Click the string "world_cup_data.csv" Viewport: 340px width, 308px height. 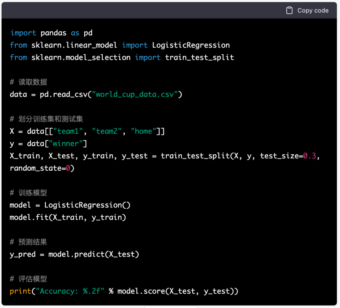pyautogui.click(x=135, y=95)
